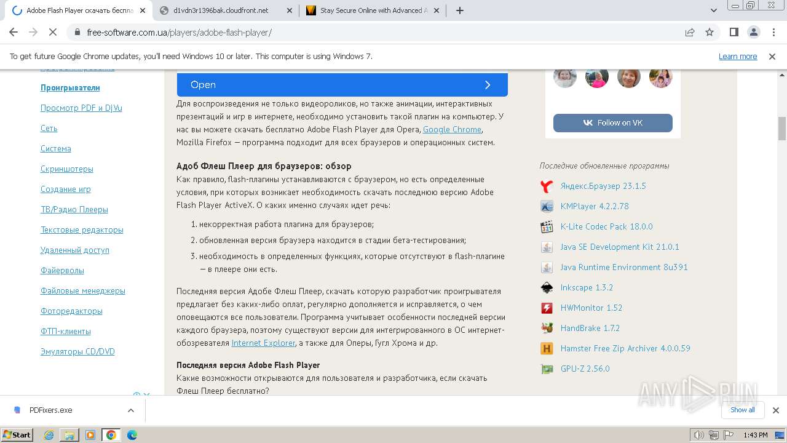Screen dimensions: 787x443
Task: Open ТВ/Радио Плееры category
Action: (x=74, y=209)
